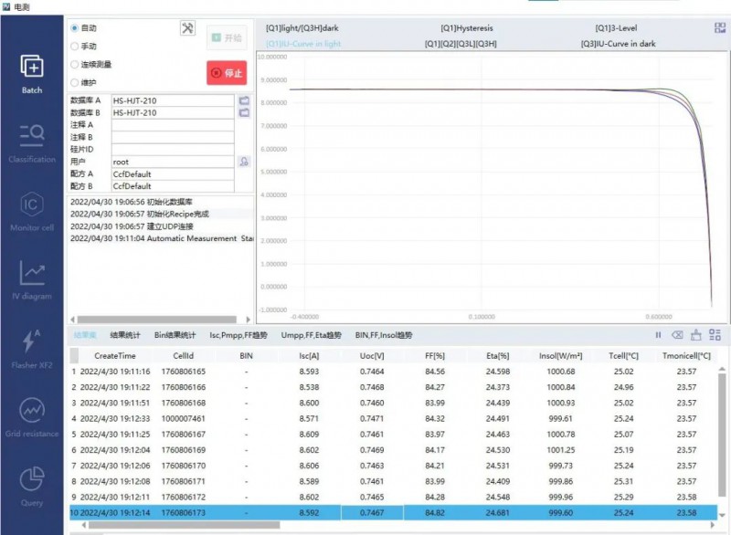This screenshot has width=731, height=535.
Task: Click the user icon beside 用户 field
Action: [244, 162]
